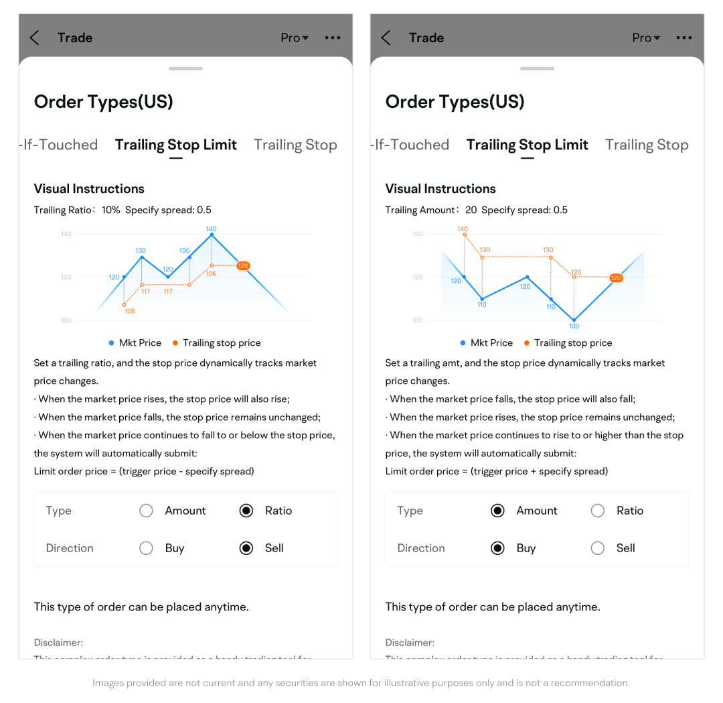Open more options menu in left panel
The height and width of the screenshot is (703, 723).
pyautogui.click(x=333, y=38)
